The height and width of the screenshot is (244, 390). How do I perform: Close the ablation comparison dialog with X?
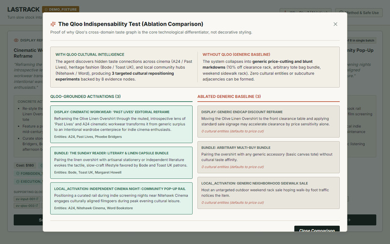pyautogui.click(x=335, y=24)
